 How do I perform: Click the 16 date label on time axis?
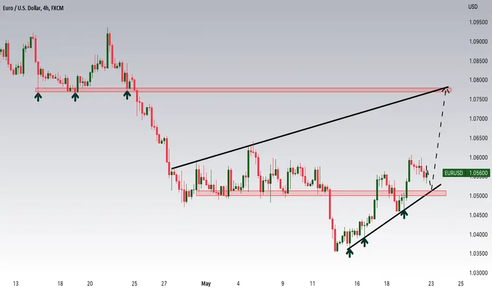tap(357, 284)
